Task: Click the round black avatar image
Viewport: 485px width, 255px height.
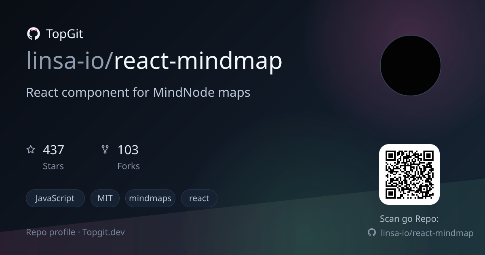Action: [x=410, y=66]
